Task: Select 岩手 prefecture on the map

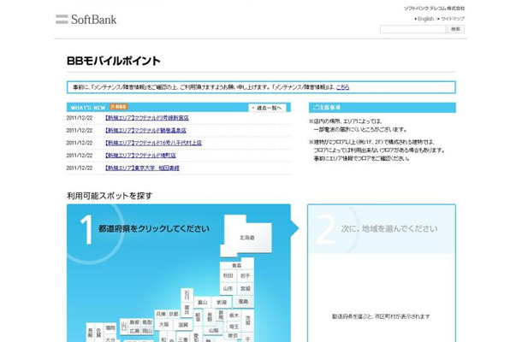Action: point(246,276)
